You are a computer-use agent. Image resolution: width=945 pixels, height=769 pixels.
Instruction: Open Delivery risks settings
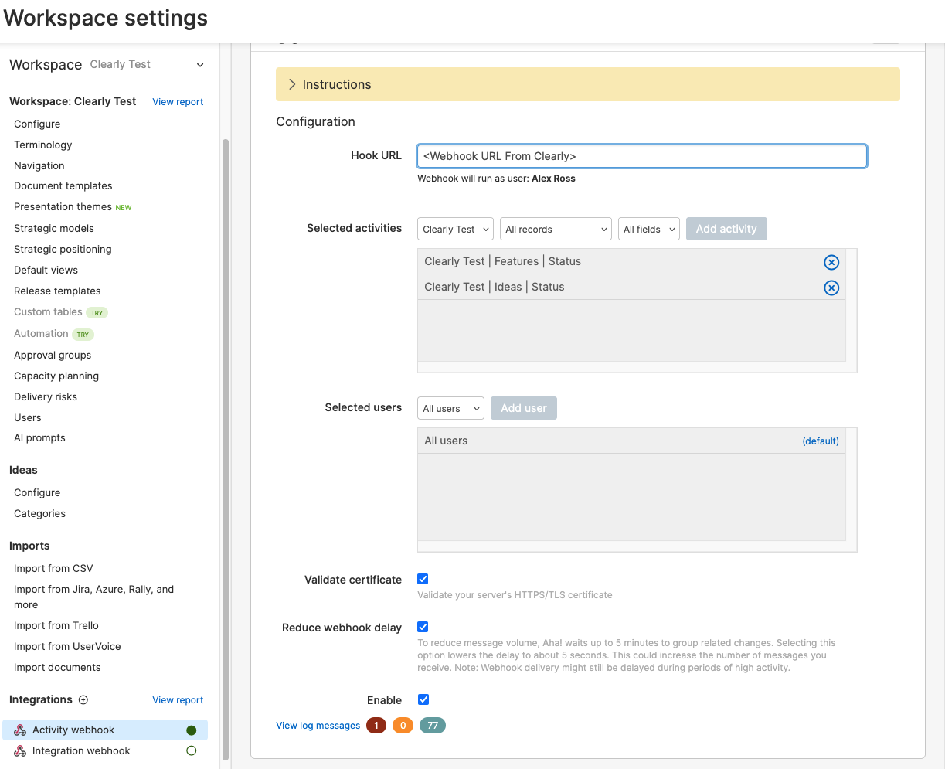[46, 396]
